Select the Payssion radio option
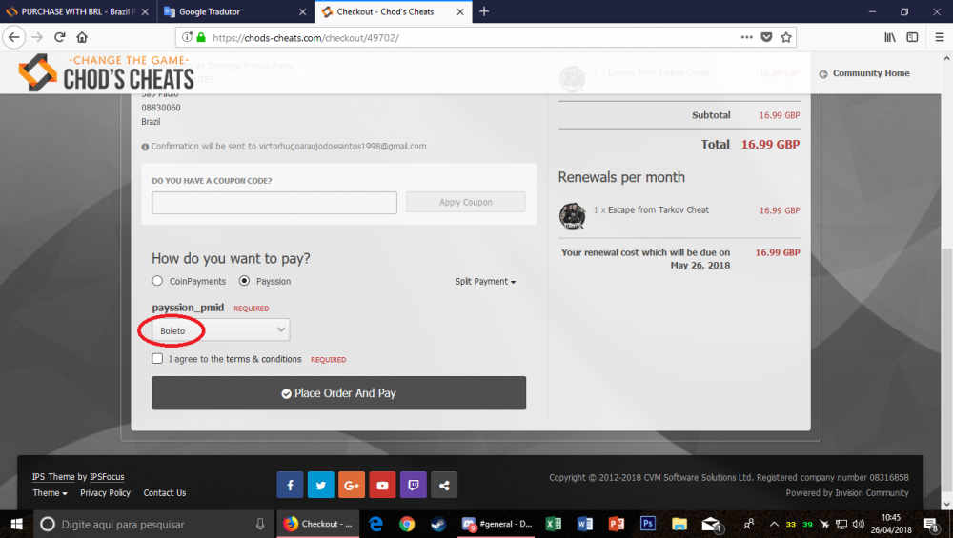 [244, 281]
